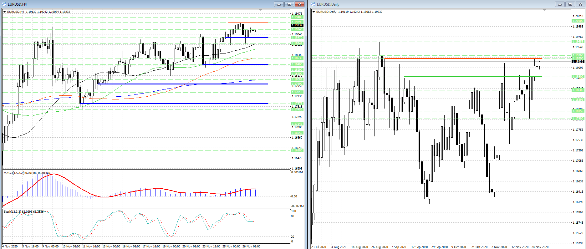This screenshot has width=586, height=249.
Task: Click the 0.005161 MACD scale value
Action: tap(297, 172)
